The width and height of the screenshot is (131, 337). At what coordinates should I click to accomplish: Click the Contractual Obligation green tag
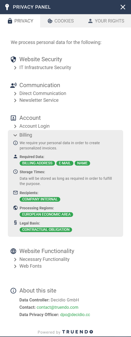[46, 229]
